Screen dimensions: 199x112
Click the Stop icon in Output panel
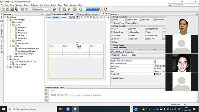coord(46,97)
